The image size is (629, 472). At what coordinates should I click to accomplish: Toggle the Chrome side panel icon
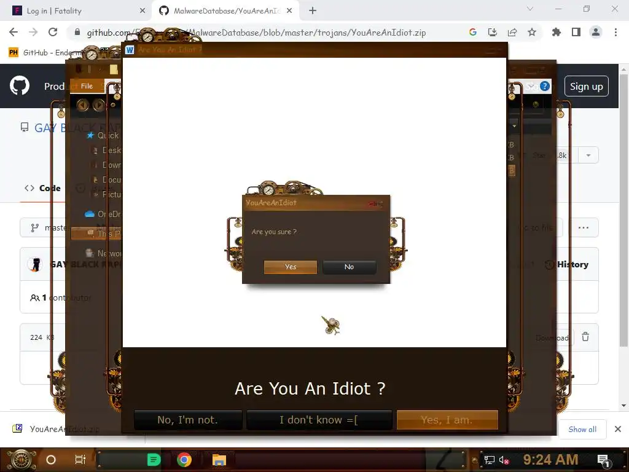tap(576, 32)
